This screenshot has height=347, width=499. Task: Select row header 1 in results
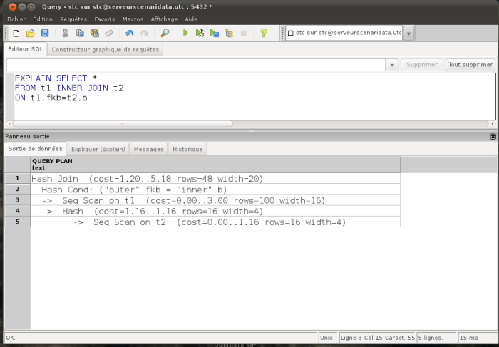[x=18, y=178]
